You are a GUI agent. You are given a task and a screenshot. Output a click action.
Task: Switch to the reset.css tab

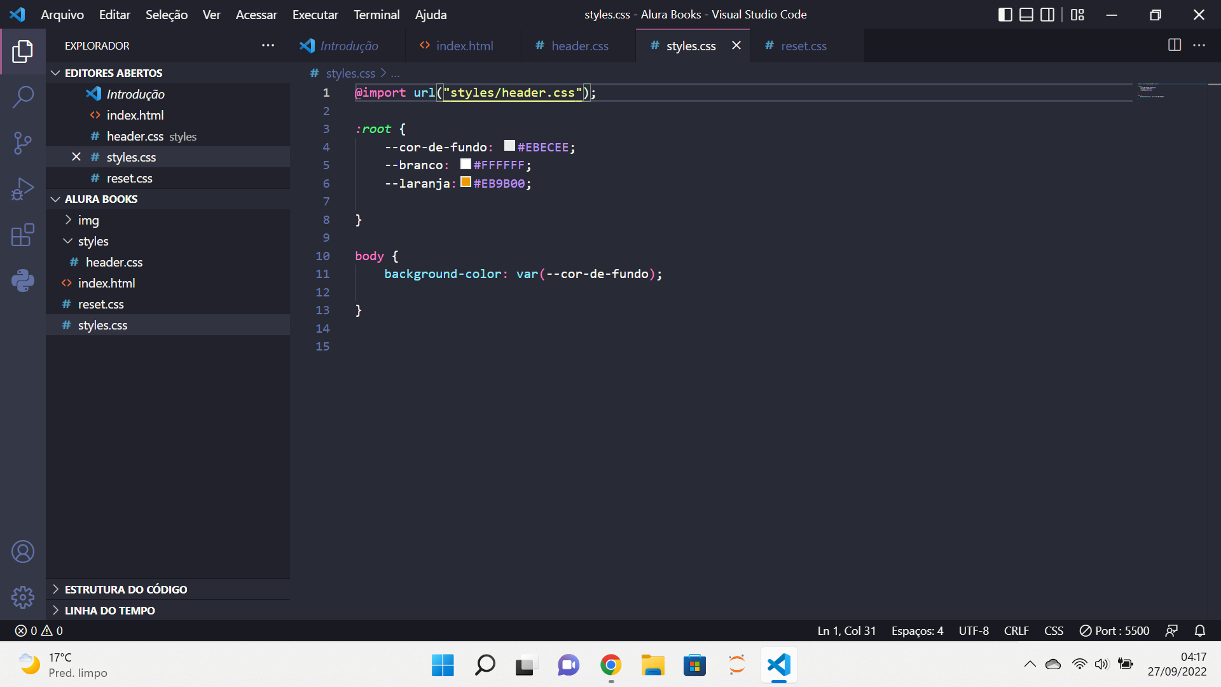click(808, 45)
